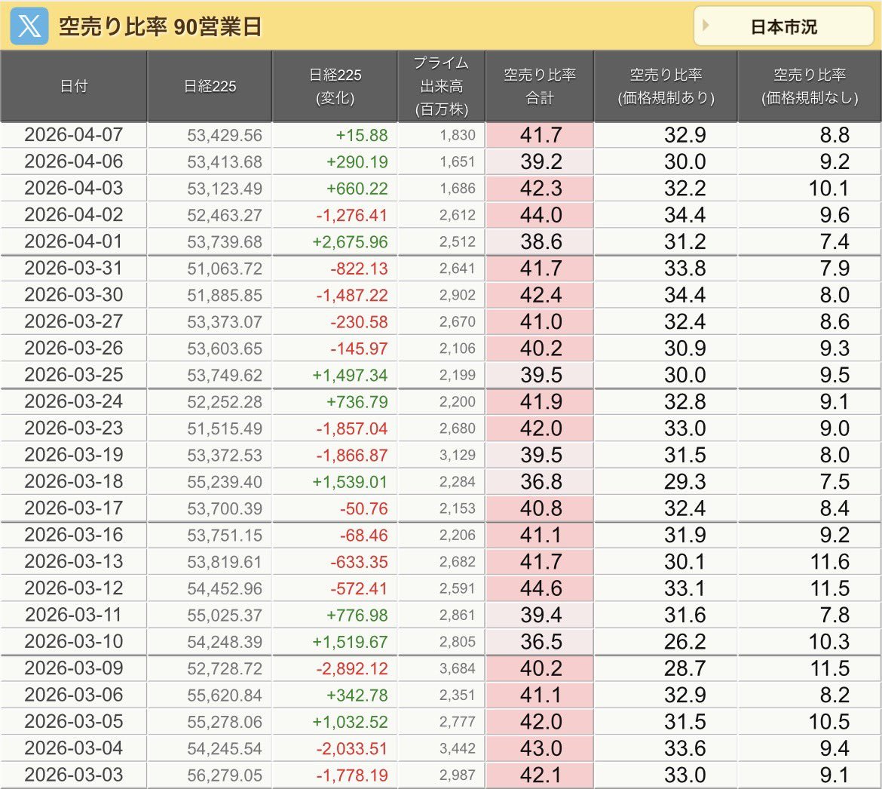Click regulated ratio value 26.2
This screenshot has width=882, height=789.
685,642
